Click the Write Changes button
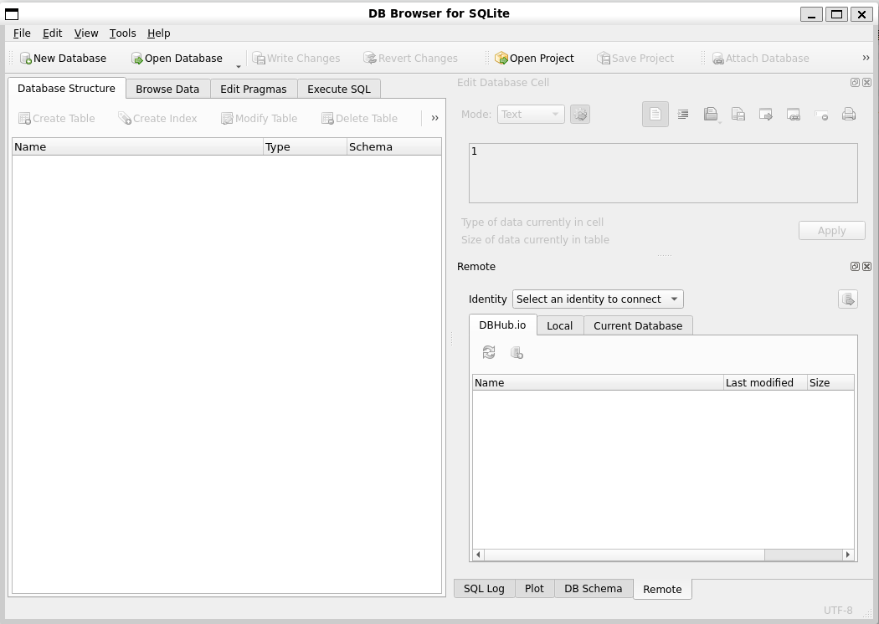This screenshot has height=624, width=879. [297, 58]
